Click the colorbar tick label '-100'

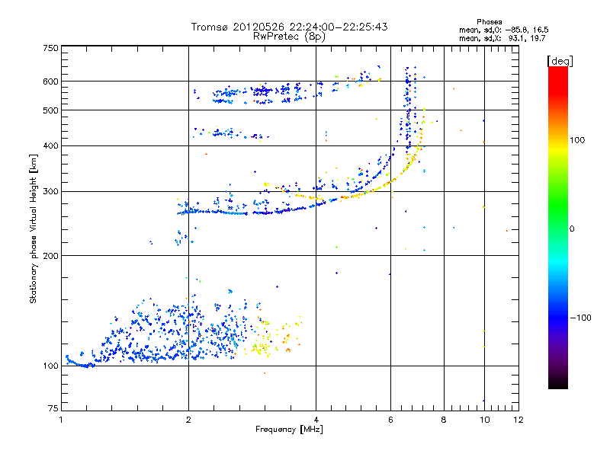click(x=580, y=318)
